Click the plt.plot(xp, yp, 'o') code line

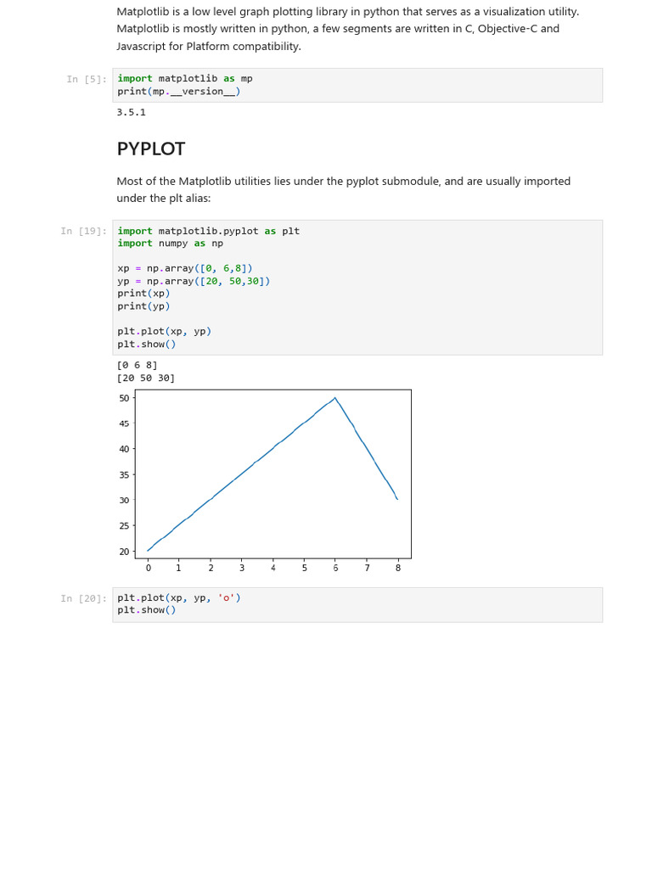pyautogui.click(x=179, y=597)
